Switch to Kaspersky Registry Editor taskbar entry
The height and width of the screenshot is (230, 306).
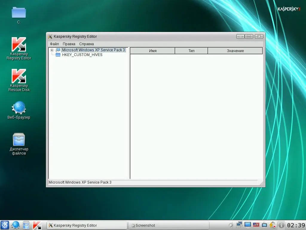[87, 225]
